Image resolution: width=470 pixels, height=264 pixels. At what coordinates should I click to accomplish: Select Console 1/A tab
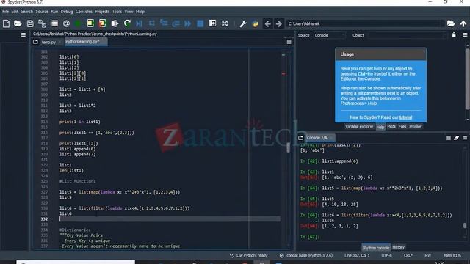point(320,138)
